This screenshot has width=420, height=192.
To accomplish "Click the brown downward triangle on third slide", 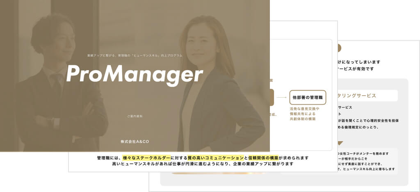I will [339, 143].
